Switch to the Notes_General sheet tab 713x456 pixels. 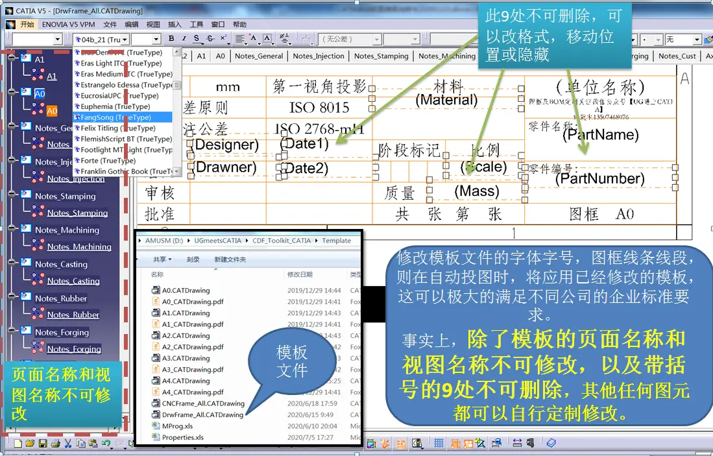[259, 56]
